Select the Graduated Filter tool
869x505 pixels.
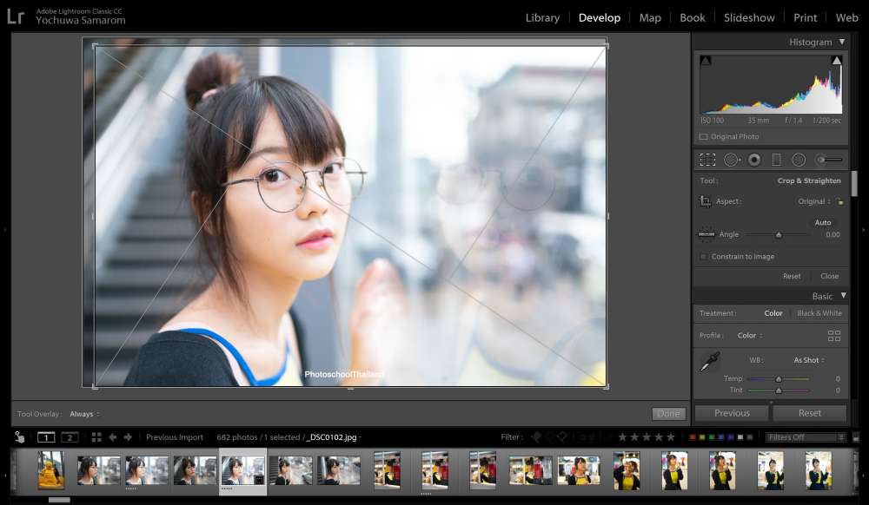coord(776,160)
